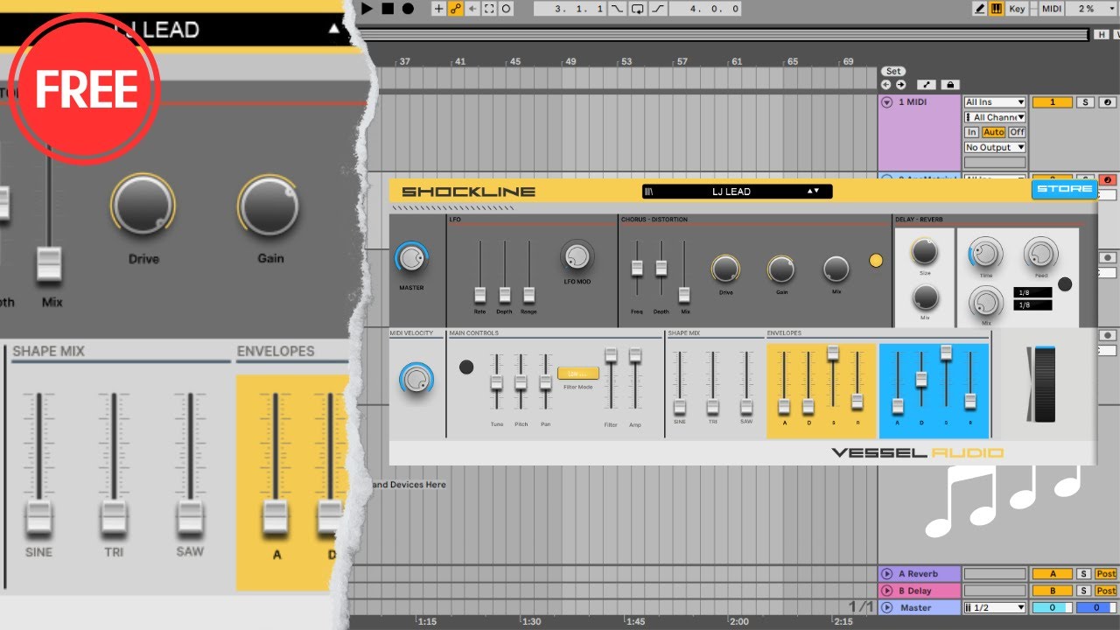The image size is (1120, 630).
Task: Open the No Output dropdown
Action: pos(995,148)
